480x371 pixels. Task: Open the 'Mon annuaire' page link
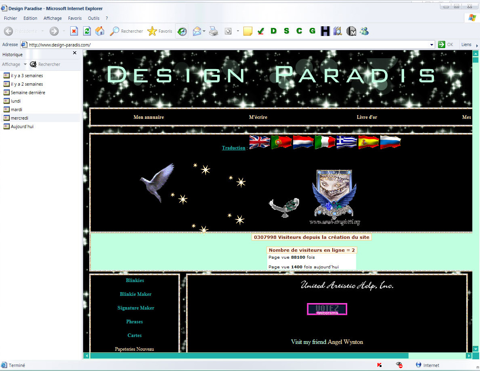click(x=149, y=117)
